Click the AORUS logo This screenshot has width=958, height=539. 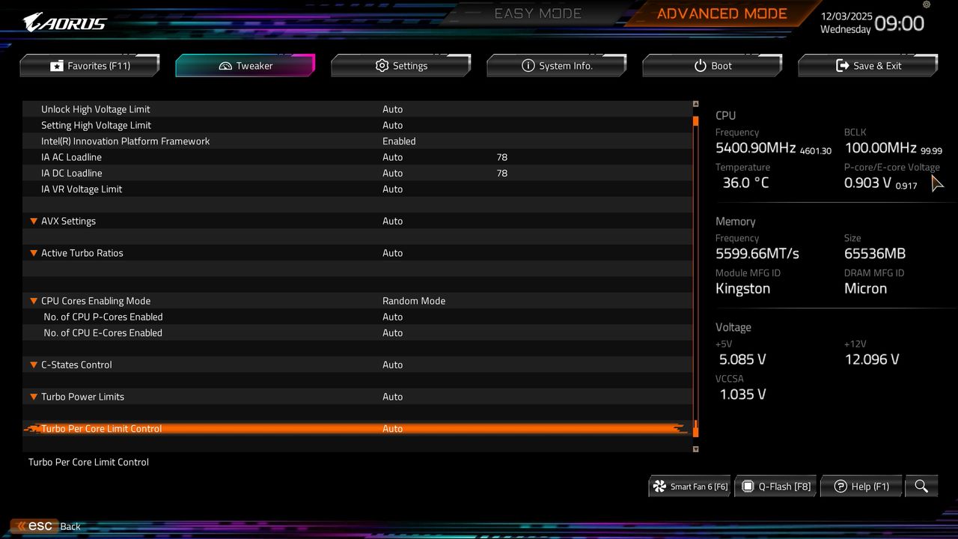click(x=64, y=21)
